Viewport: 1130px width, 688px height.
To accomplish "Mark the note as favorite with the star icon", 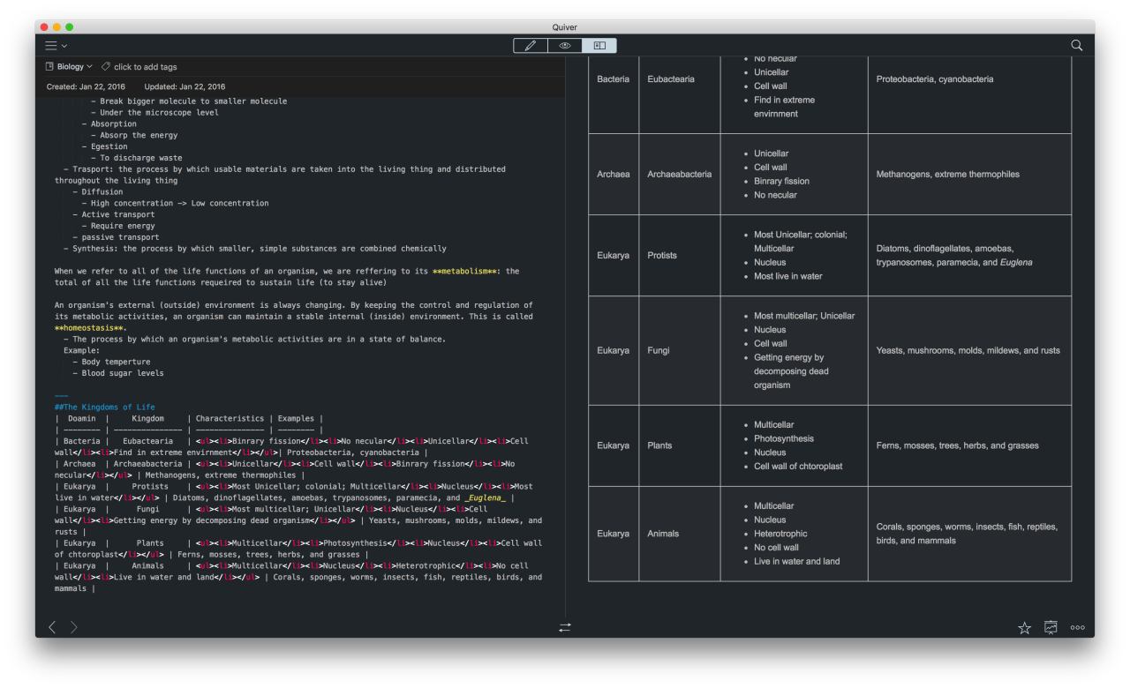I will [1024, 627].
